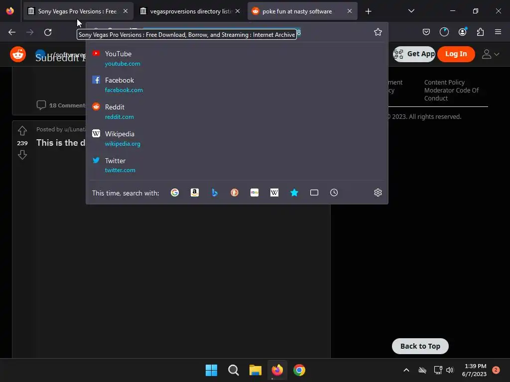Search with DuckDuckGo this time

pyautogui.click(x=235, y=192)
